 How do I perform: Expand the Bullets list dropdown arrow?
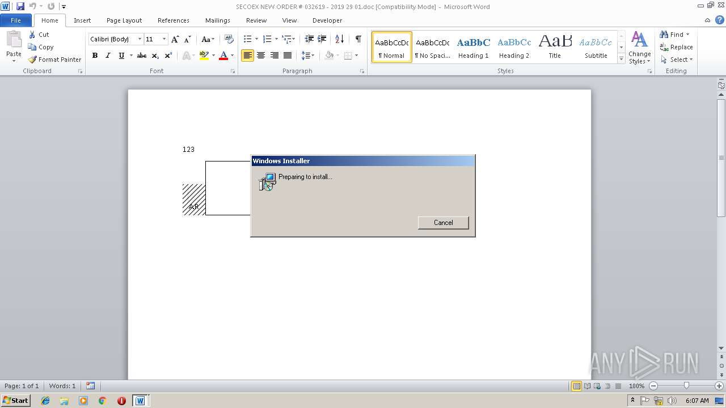pos(256,39)
